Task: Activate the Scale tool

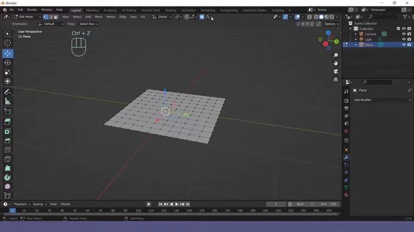Action: pos(7,72)
